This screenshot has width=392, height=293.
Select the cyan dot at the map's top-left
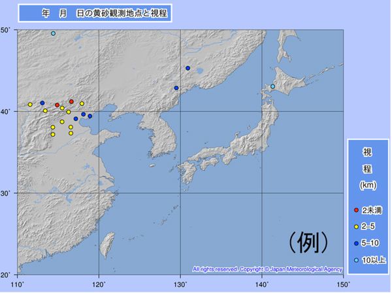[x=54, y=33]
